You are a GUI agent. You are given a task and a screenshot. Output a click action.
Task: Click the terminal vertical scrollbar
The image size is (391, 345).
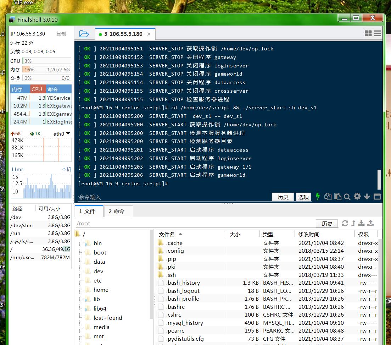pyautogui.click(x=379, y=179)
